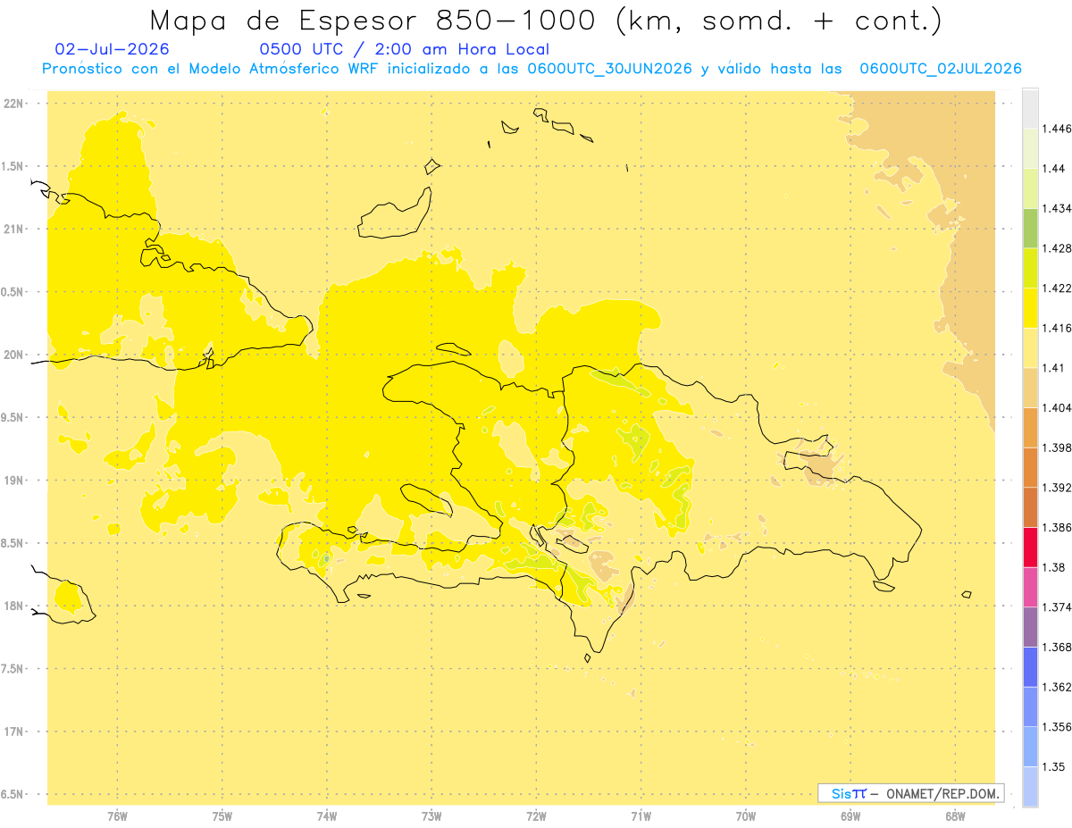Click the latitude label 21N
Viewport: 1072px width, 828px height.
tap(13, 229)
